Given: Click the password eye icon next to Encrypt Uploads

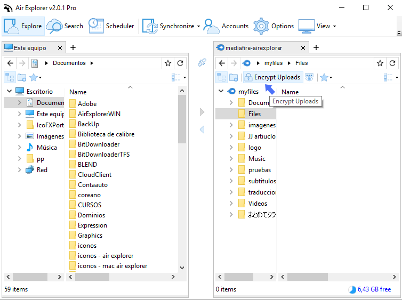Looking at the screenshot, I should click(309, 77).
